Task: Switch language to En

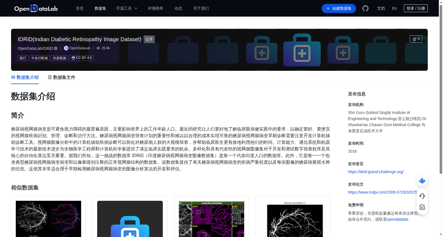Action: pos(395,8)
